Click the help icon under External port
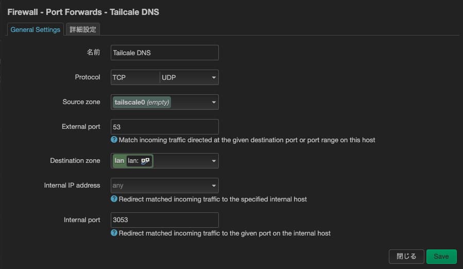 click(114, 140)
